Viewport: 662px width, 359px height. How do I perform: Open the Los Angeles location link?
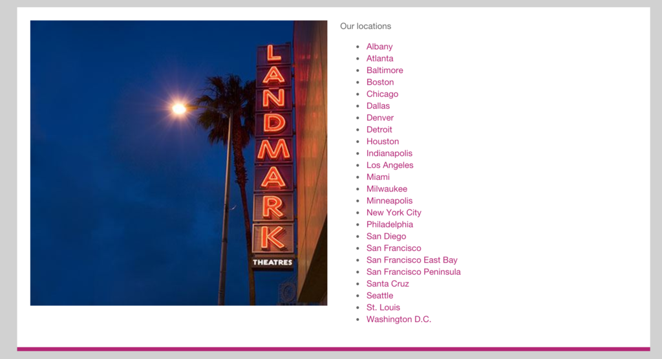pos(389,165)
